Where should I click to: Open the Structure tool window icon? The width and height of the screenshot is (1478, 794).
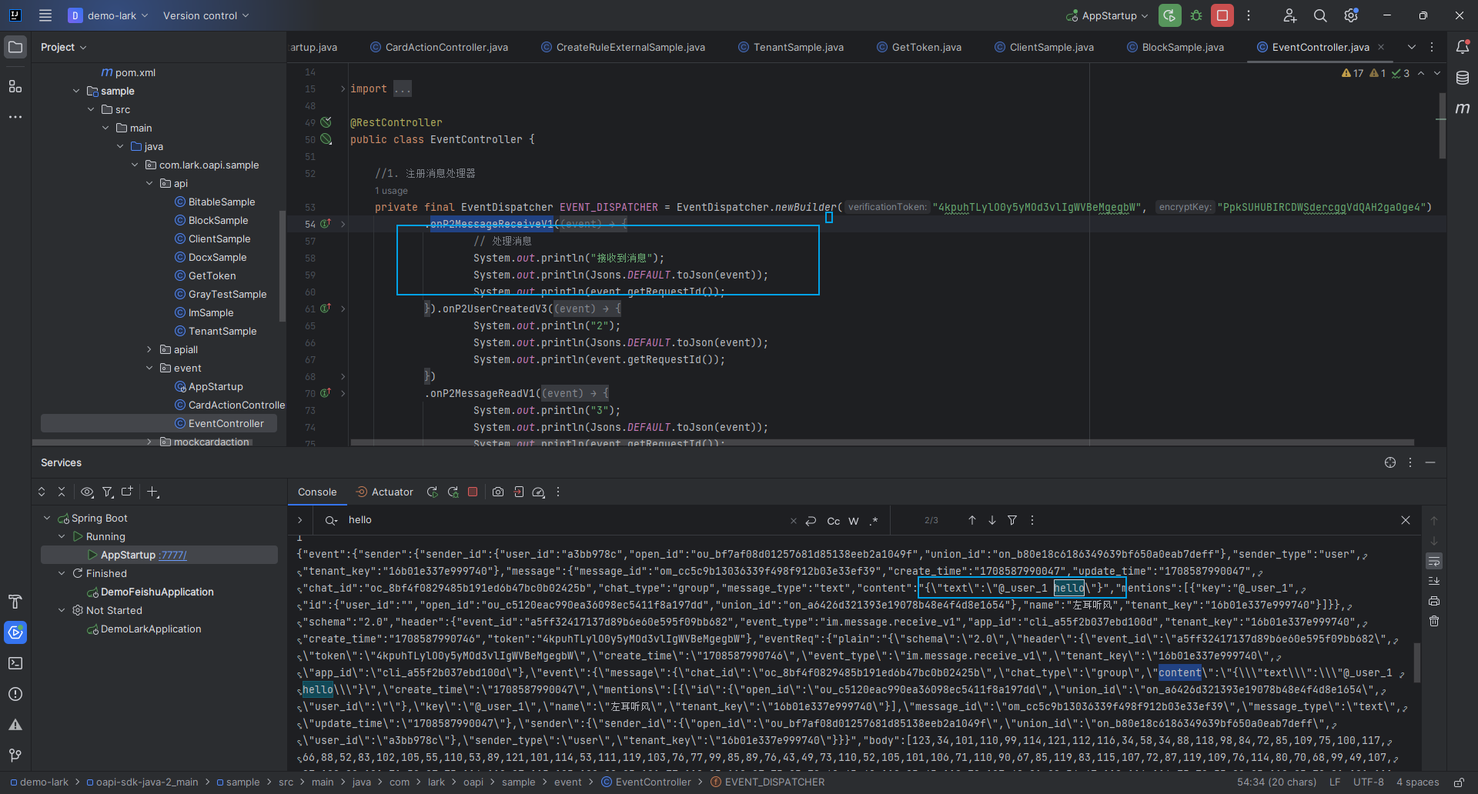coord(15,86)
